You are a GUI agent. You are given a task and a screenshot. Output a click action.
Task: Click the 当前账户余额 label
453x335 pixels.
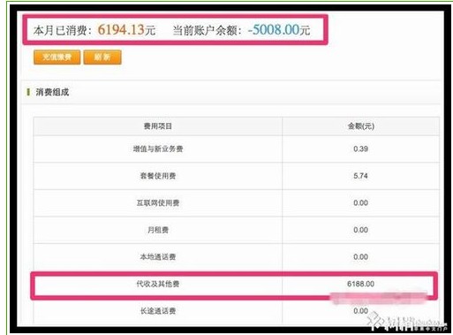tap(208, 30)
